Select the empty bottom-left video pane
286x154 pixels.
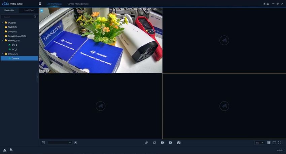(x=101, y=106)
